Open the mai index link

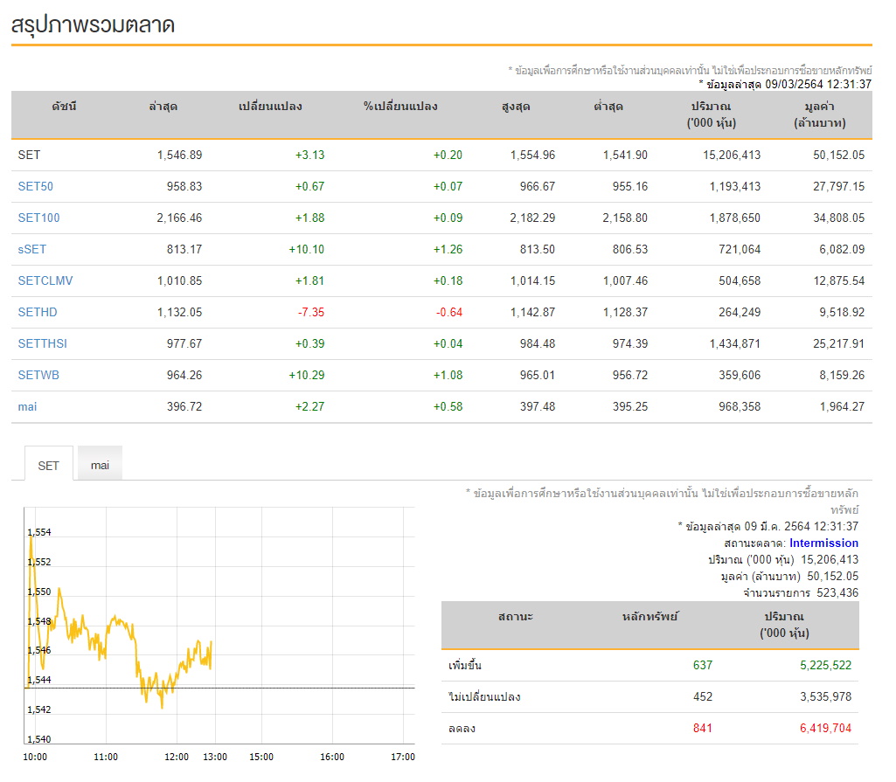pyautogui.click(x=27, y=406)
